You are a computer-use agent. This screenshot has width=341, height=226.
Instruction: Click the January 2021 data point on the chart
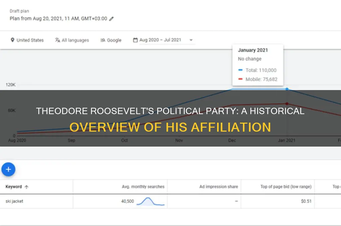(287, 89)
